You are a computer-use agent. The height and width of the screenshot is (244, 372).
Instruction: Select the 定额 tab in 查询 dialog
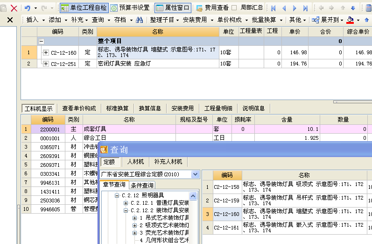[109, 162]
